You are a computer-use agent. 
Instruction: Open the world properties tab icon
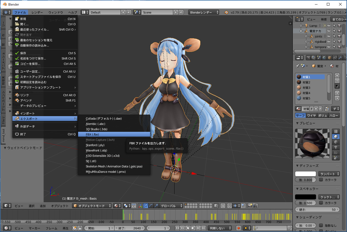click(324, 58)
